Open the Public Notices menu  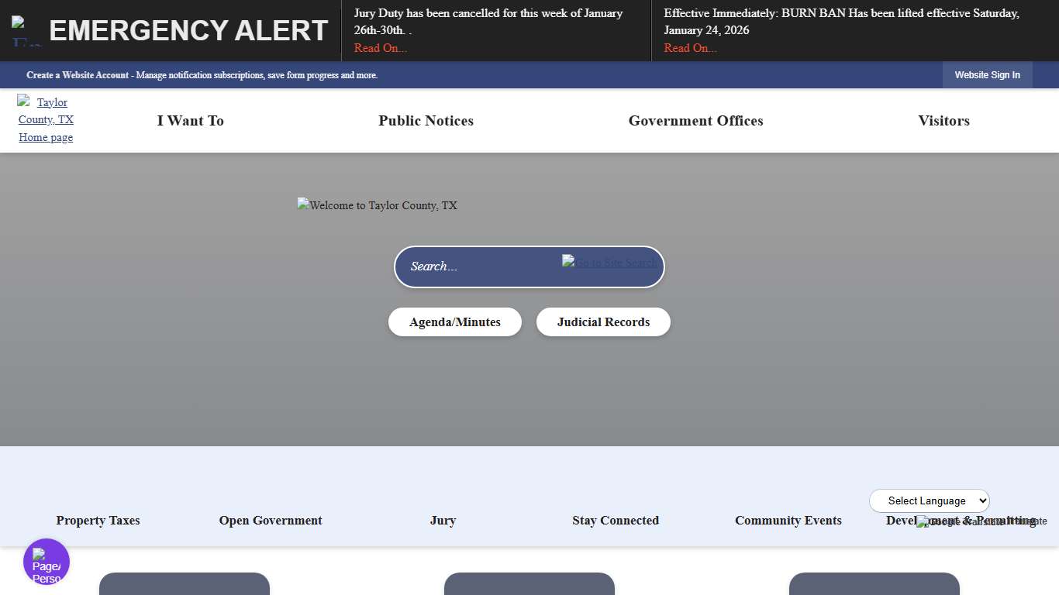pyautogui.click(x=426, y=121)
